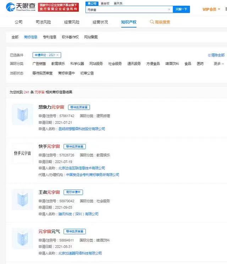This screenshot has width=227, height=264.
Task: Open agent 中国贸促会专利商标事务所有限公司
Action: [93, 175]
